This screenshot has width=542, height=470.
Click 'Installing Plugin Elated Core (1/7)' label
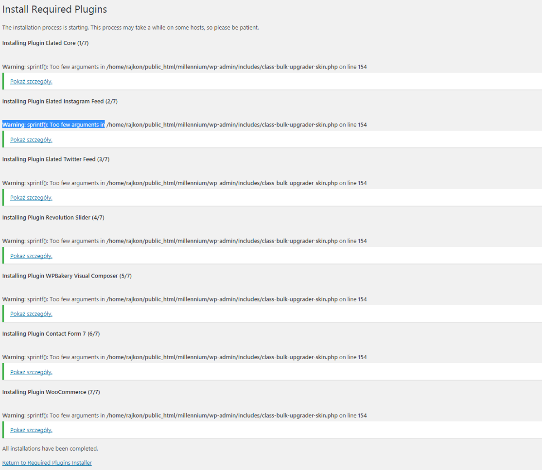(x=45, y=43)
